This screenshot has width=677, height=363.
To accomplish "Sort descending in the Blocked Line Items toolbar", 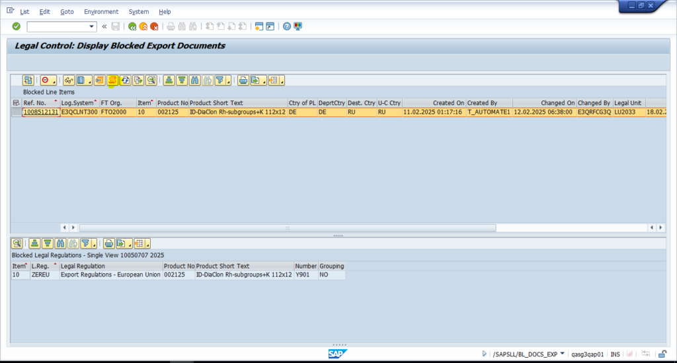I will tap(182, 80).
